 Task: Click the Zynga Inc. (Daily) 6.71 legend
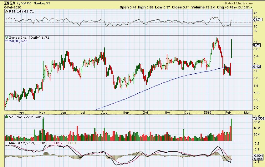(29, 38)
